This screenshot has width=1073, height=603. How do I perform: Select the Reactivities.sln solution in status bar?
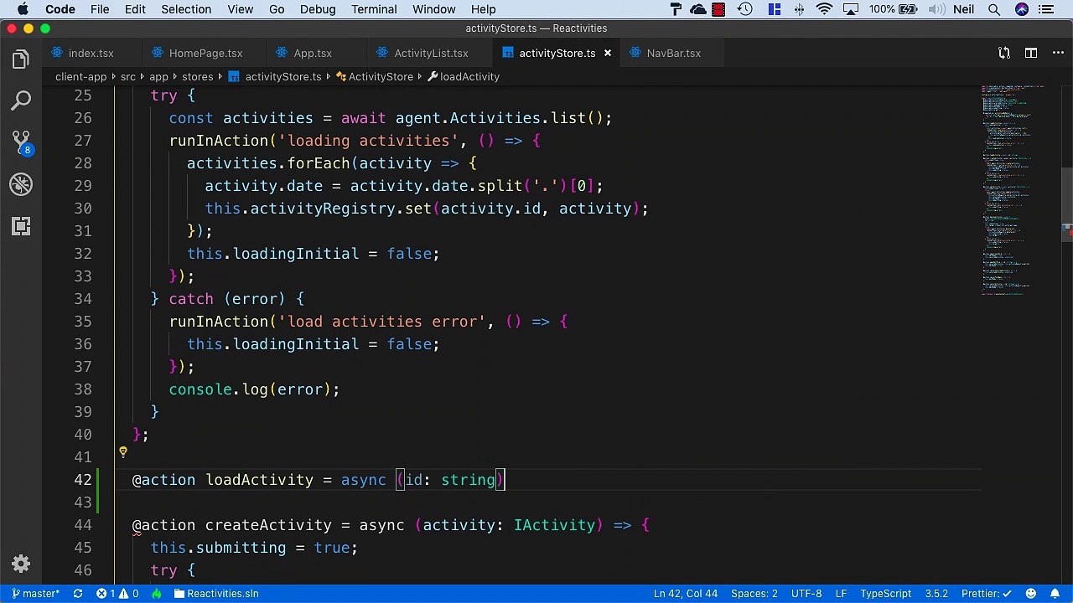[x=216, y=593]
